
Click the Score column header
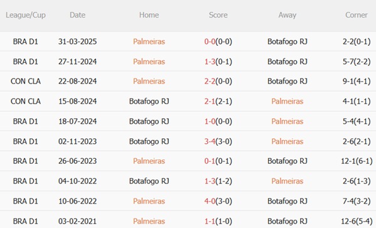(218, 15)
